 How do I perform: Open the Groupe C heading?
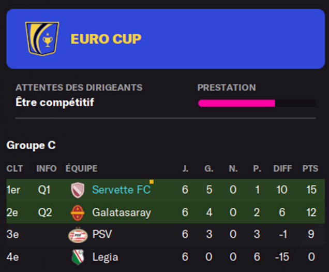click(x=31, y=146)
